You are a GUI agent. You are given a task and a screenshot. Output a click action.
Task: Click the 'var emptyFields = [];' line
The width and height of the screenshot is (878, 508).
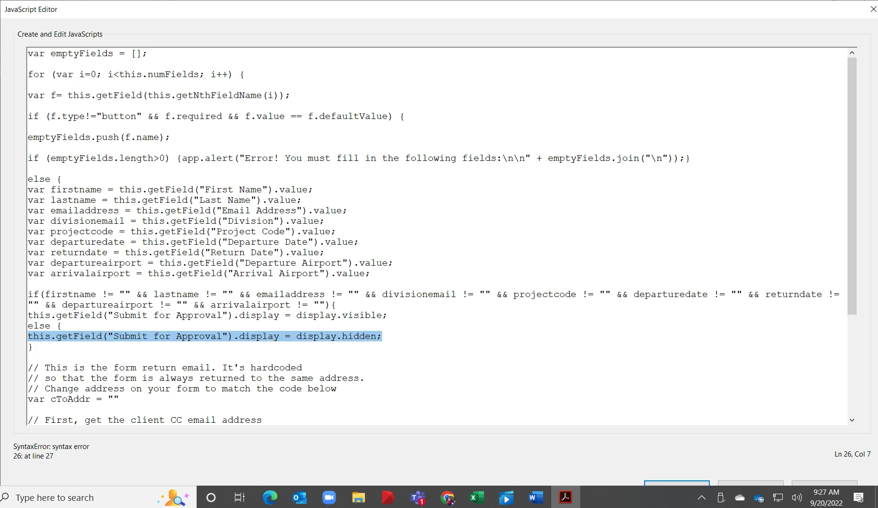pos(87,53)
